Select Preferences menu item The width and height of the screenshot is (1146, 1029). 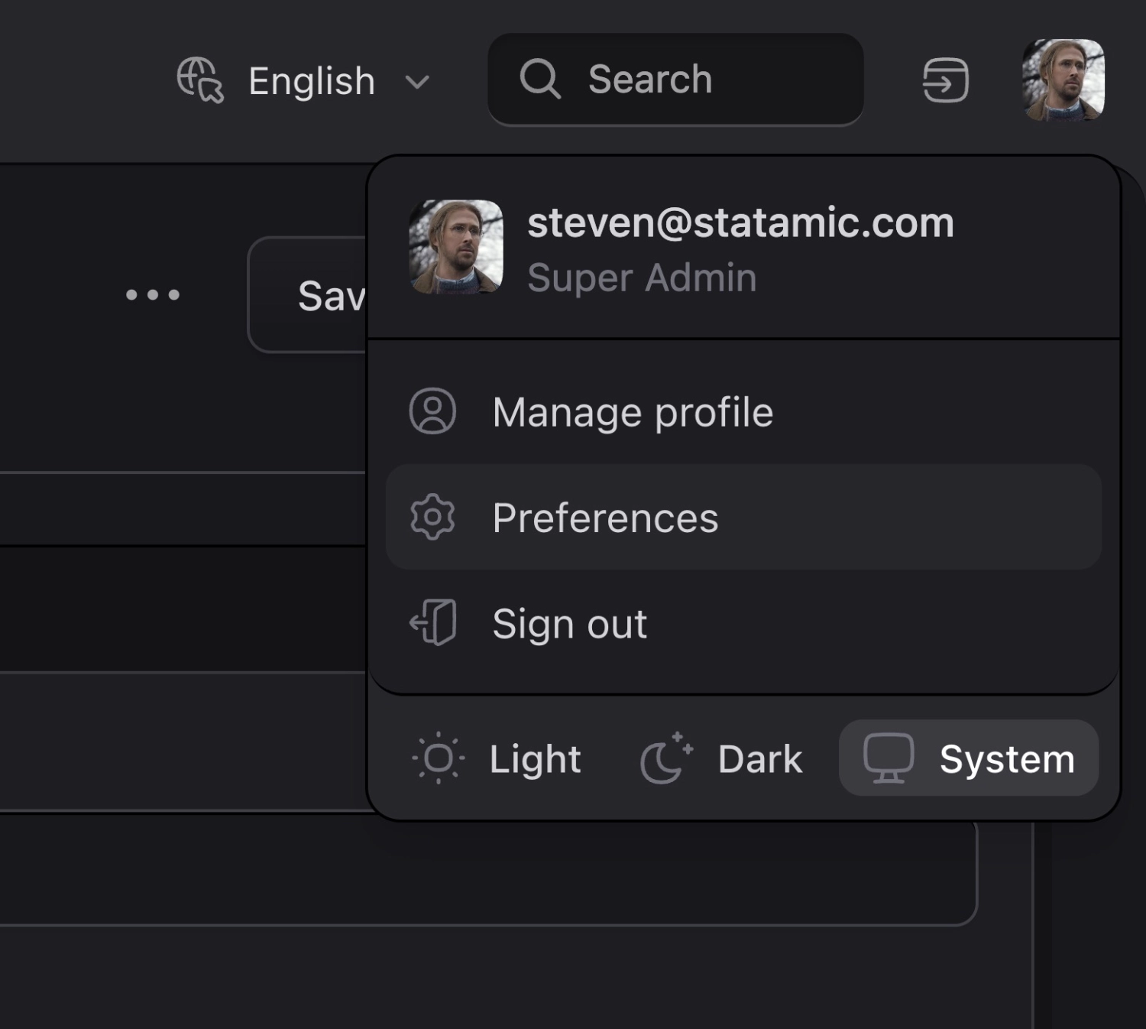[605, 518]
